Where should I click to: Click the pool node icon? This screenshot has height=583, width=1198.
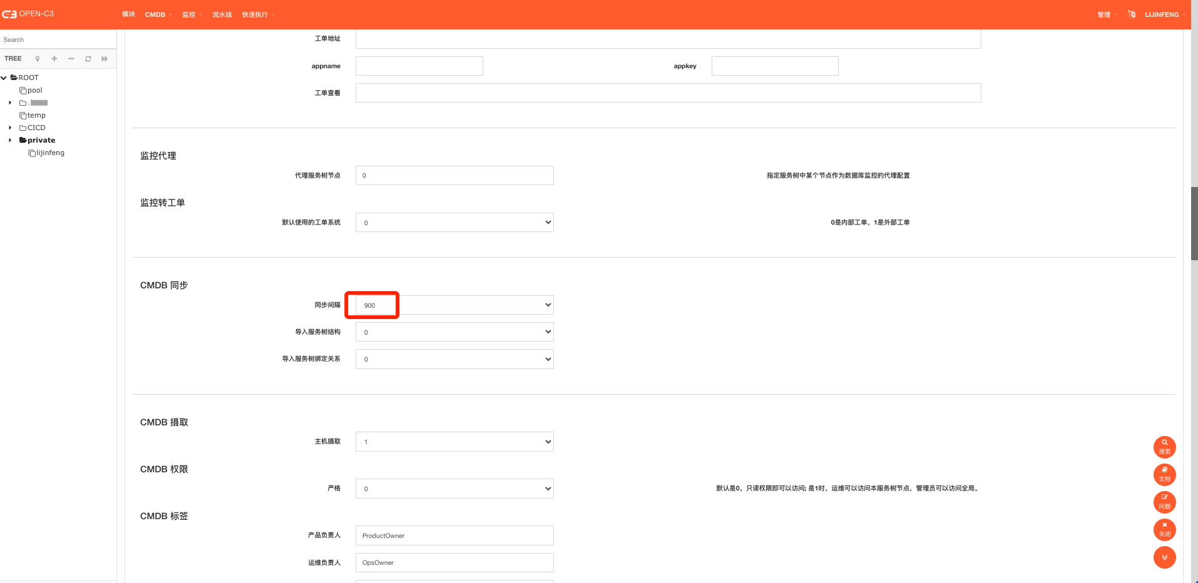[x=23, y=90]
